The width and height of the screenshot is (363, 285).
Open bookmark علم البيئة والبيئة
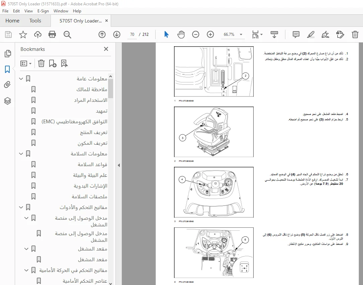[x=90, y=175]
